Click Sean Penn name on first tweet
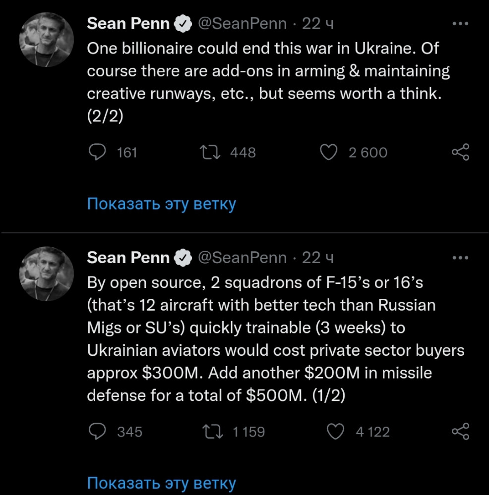 (128, 24)
